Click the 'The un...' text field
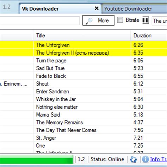The width and height of the screenshot is (167, 167). click(160, 21)
